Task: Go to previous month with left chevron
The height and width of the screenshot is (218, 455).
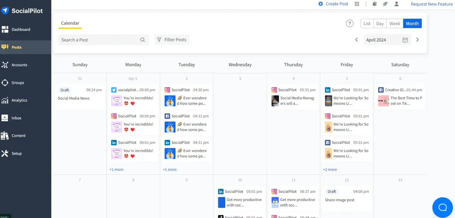Action: tap(356, 39)
